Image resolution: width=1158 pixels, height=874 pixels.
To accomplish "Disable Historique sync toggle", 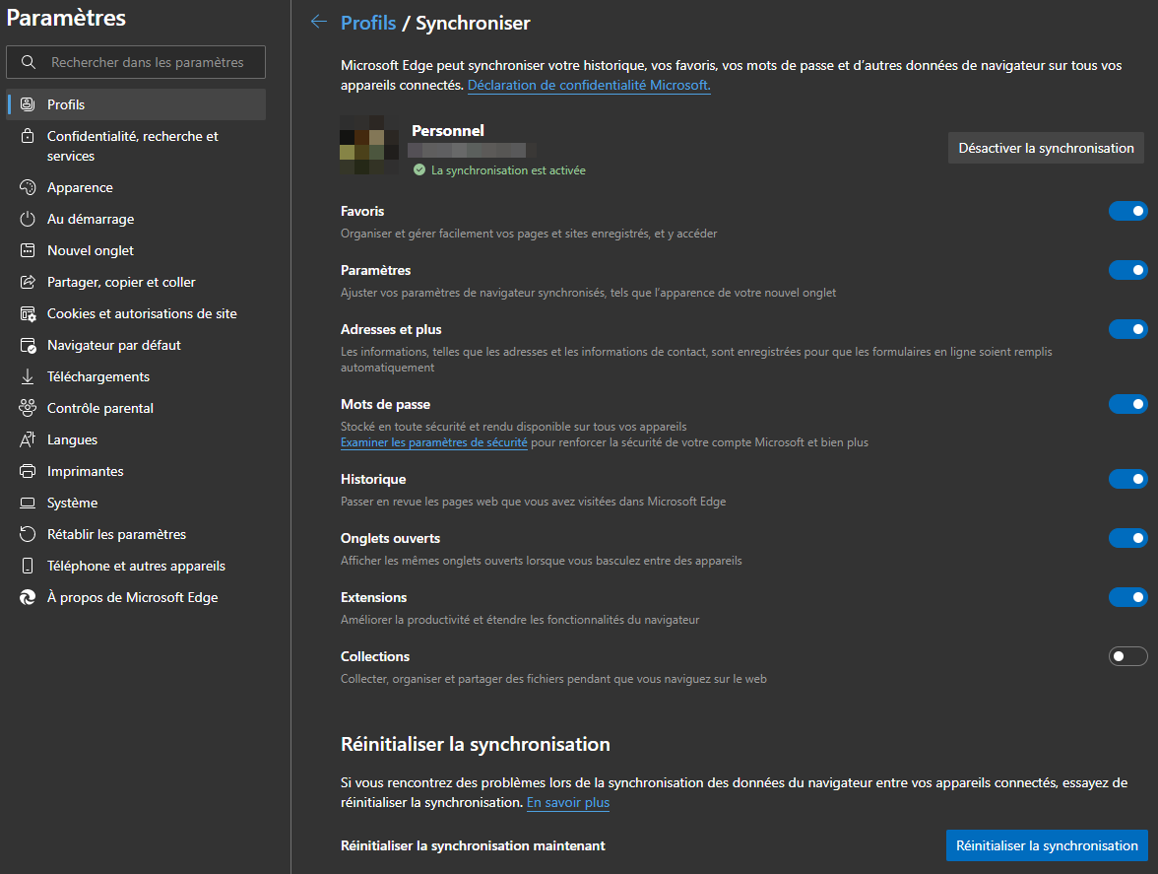I will 1127,479.
